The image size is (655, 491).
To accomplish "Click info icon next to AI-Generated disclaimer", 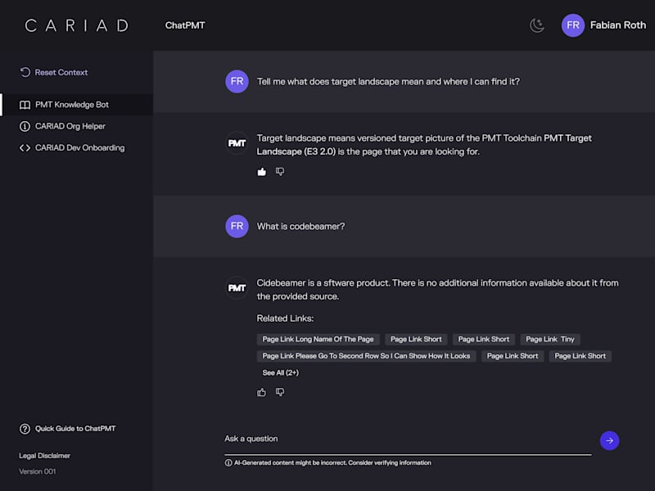I will click(228, 462).
